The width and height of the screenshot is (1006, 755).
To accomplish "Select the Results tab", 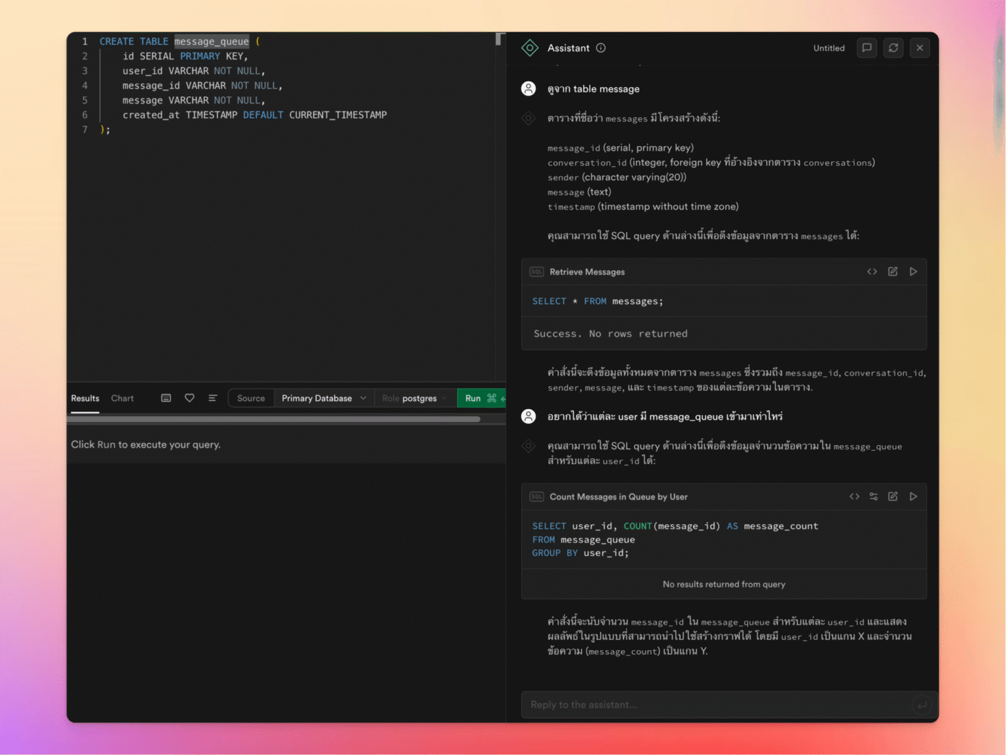I will coord(85,398).
